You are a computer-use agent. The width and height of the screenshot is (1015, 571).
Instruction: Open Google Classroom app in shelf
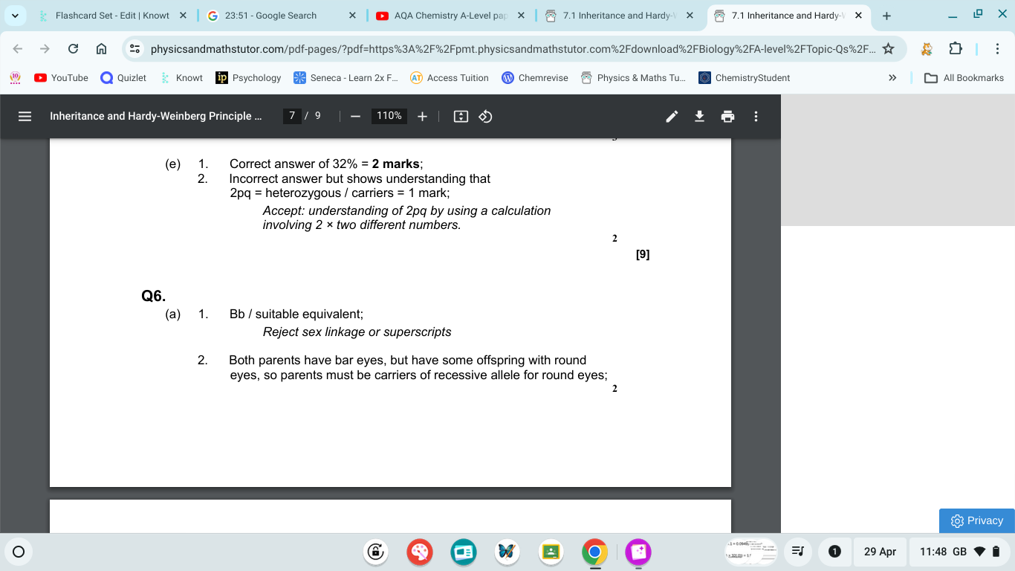(551, 552)
